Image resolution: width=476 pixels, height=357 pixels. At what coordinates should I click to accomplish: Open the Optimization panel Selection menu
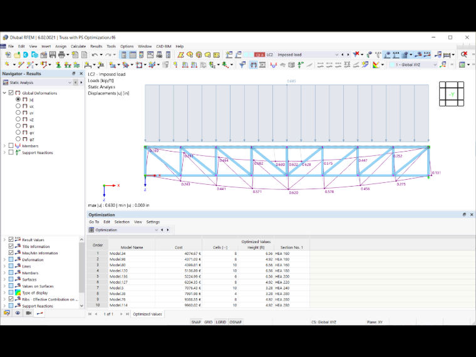click(122, 222)
